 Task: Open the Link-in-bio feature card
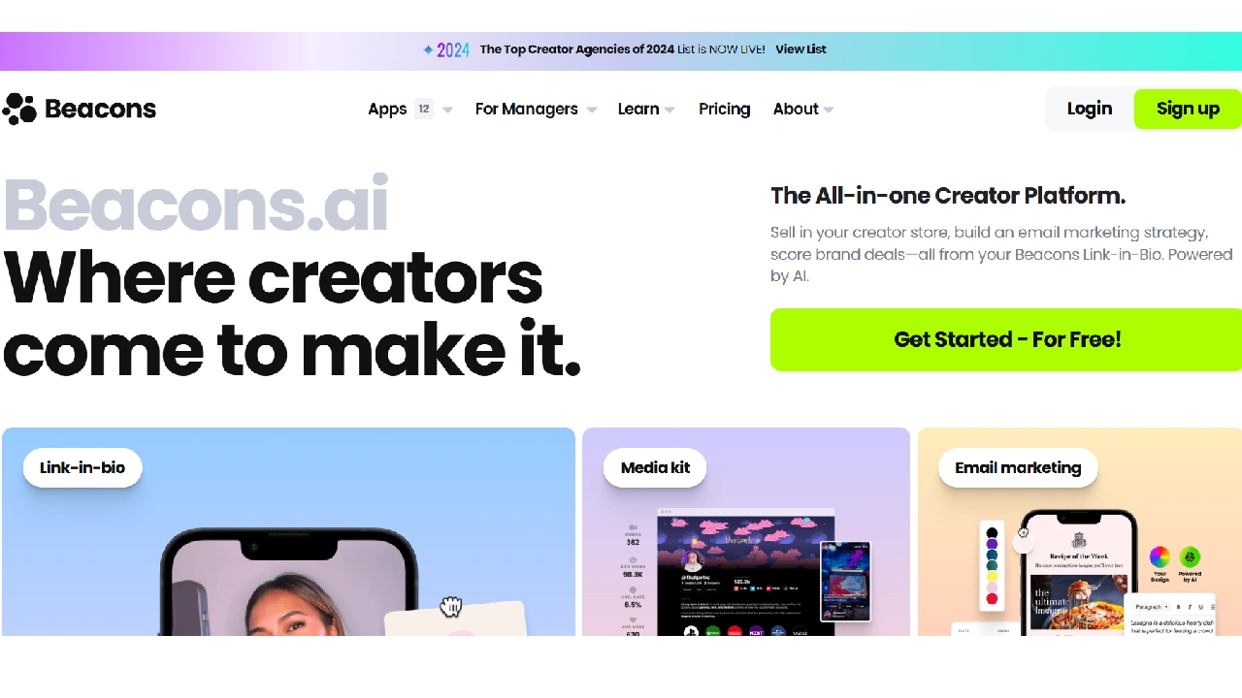288,531
